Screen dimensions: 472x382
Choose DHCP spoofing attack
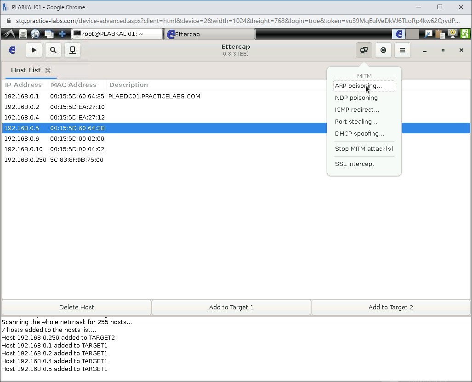(360, 133)
